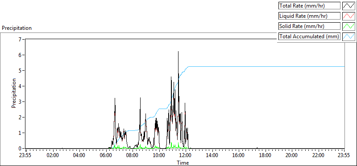Click the Time axis label
The width and height of the screenshot is (357, 166).
[x=183, y=163]
